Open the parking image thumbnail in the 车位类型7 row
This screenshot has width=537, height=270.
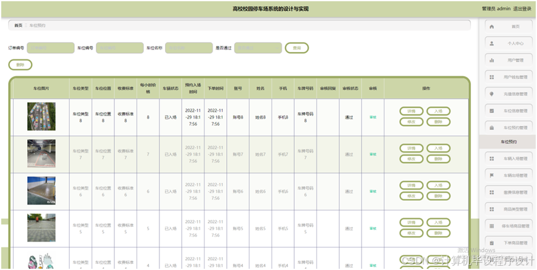pyautogui.click(x=41, y=153)
